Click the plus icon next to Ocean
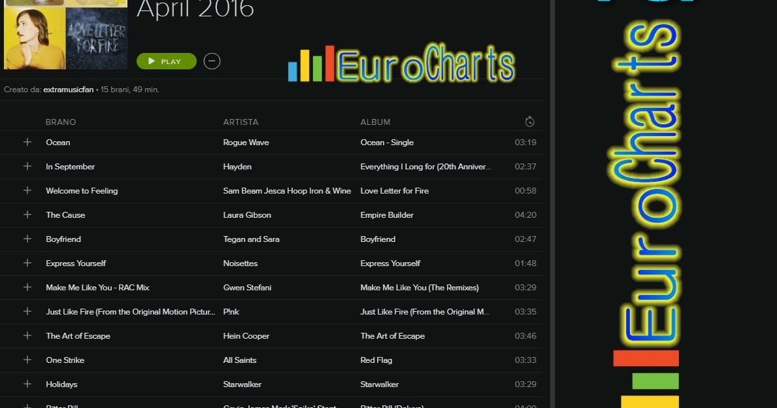The height and width of the screenshot is (408, 777). 27,142
